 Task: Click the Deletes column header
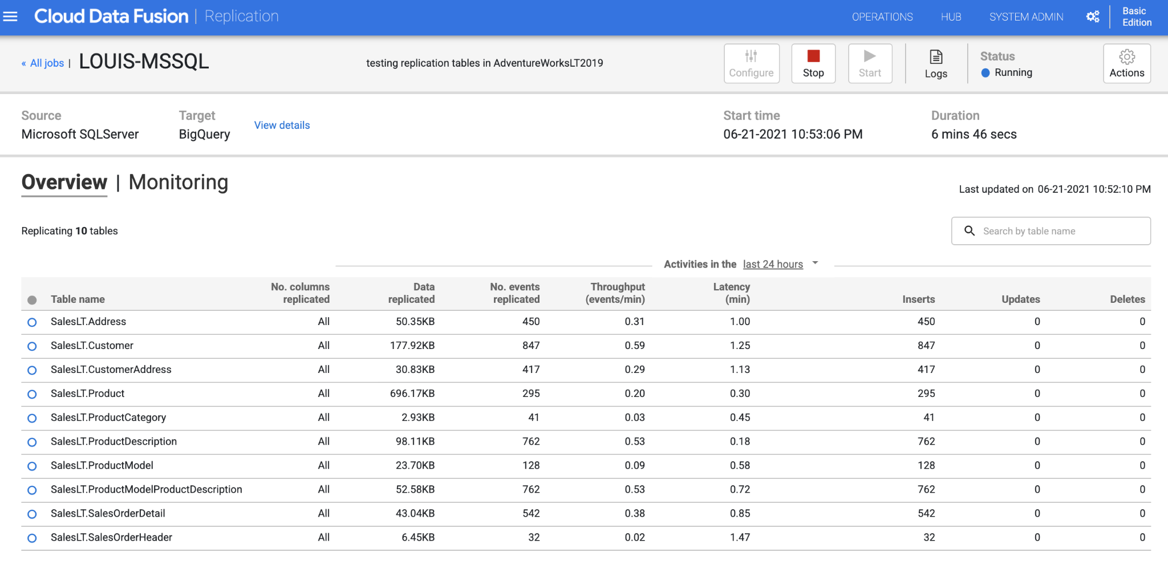(1128, 299)
